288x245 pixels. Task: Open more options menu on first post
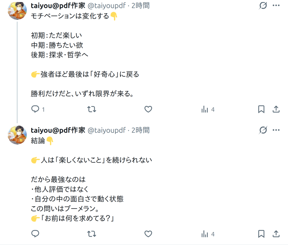tap(276, 5)
